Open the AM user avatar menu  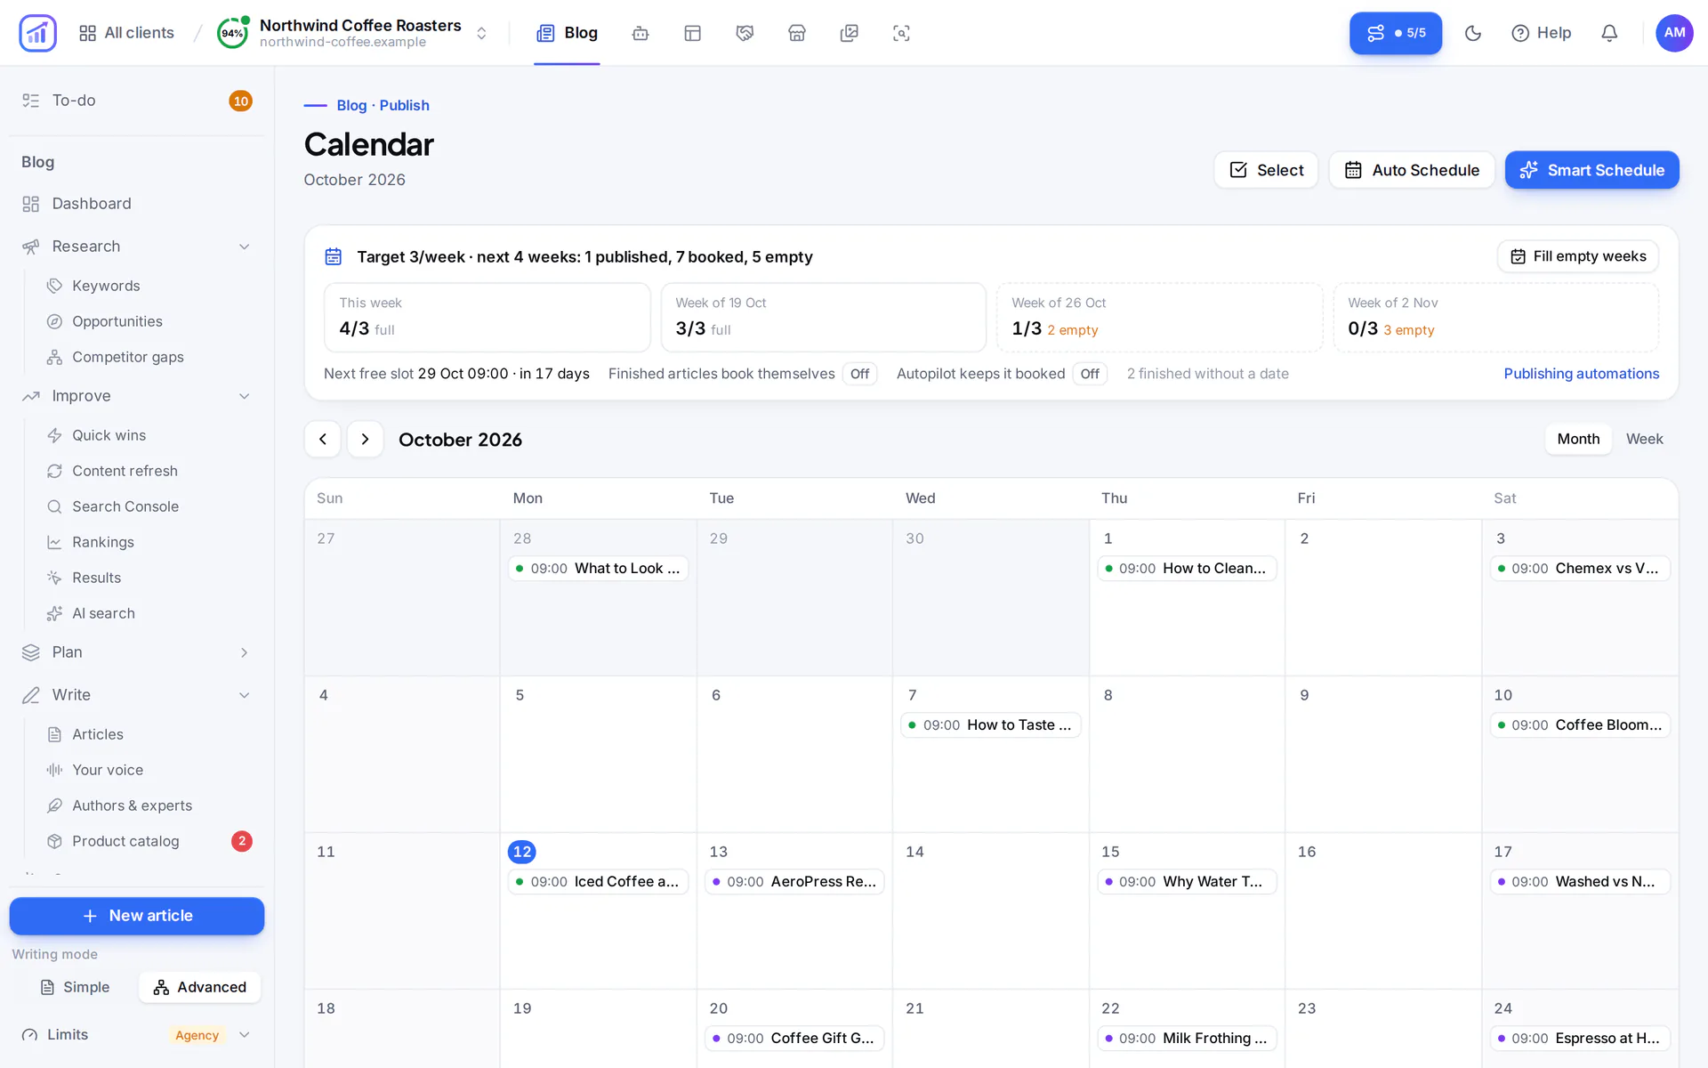pyautogui.click(x=1674, y=33)
